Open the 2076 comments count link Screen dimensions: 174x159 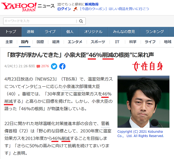coord(45,66)
